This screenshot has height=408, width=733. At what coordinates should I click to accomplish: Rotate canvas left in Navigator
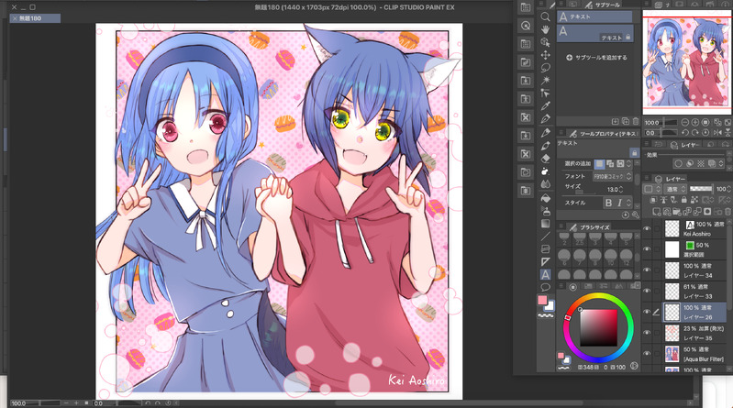click(685, 133)
